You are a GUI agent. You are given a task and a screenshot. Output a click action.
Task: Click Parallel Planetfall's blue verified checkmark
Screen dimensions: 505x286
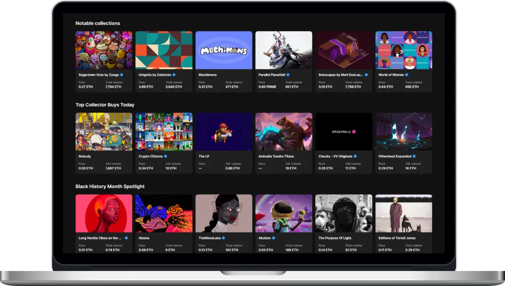[x=288, y=75]
